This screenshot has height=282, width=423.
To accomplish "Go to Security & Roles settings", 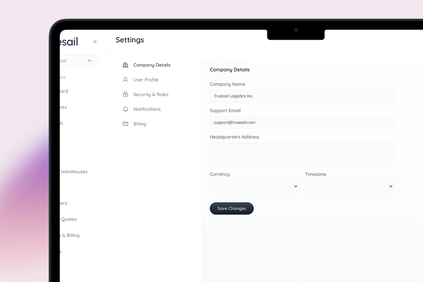I will pos(154,94).
